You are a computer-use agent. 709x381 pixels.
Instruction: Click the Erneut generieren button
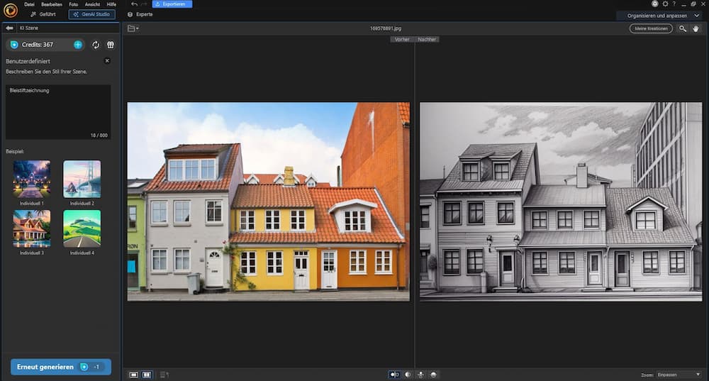(x=60, y=367)
